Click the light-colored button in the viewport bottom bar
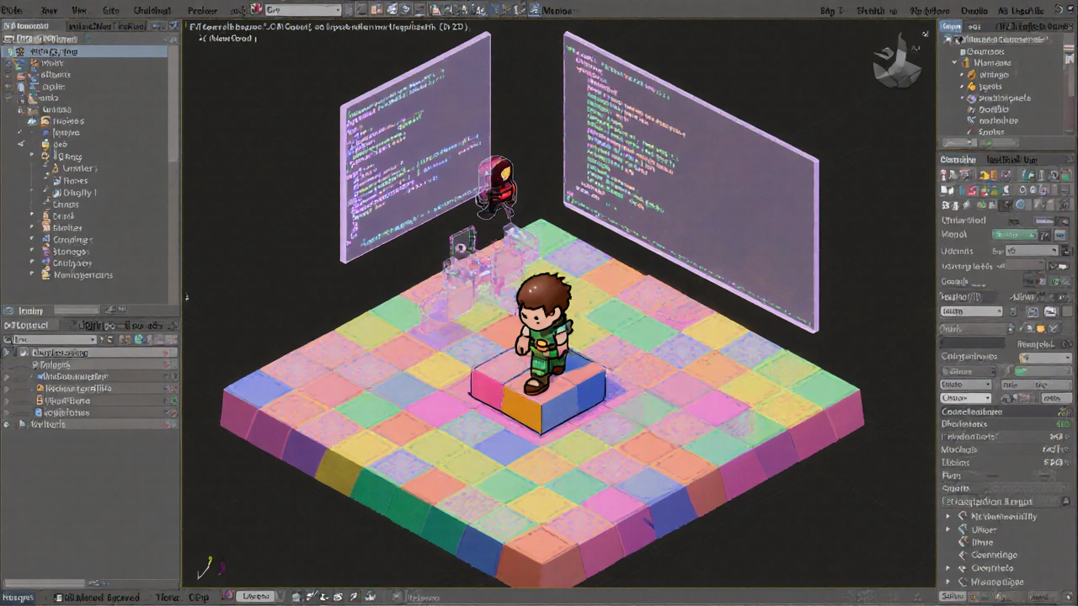Screen dimensions: 1078x606 (256, 596)
